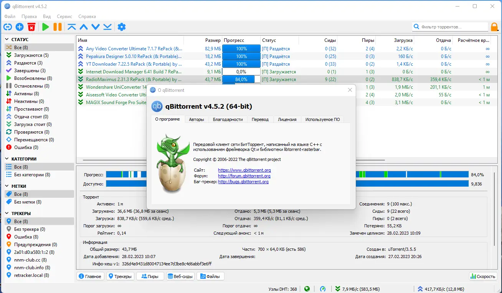Collapse the СТАТУС section in the sidebar
502x293 pixels.
(x=7, y=40)
